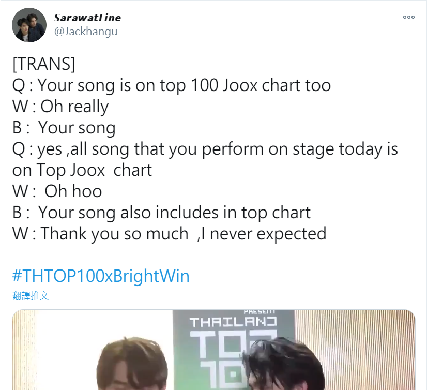This screenshot has width=427, height=390.
Task: Click the line 'B : Your song'
Action: pyautogui.click(x=64, y=128)
